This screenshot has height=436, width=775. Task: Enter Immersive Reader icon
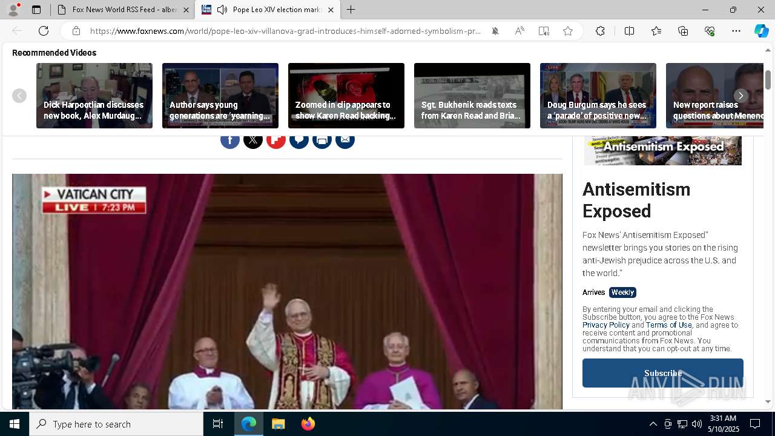(544, 31)
